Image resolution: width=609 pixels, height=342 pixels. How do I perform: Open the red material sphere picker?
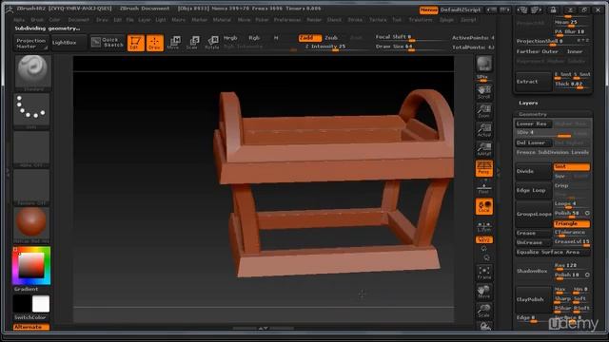tap(31, 225)
